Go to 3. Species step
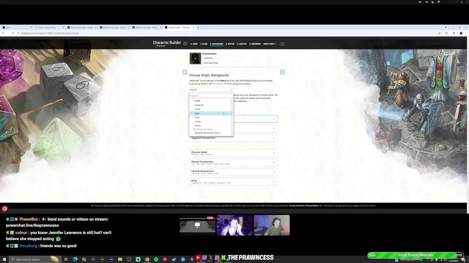Viewport: 469px width, 263px height. [230, 44]
